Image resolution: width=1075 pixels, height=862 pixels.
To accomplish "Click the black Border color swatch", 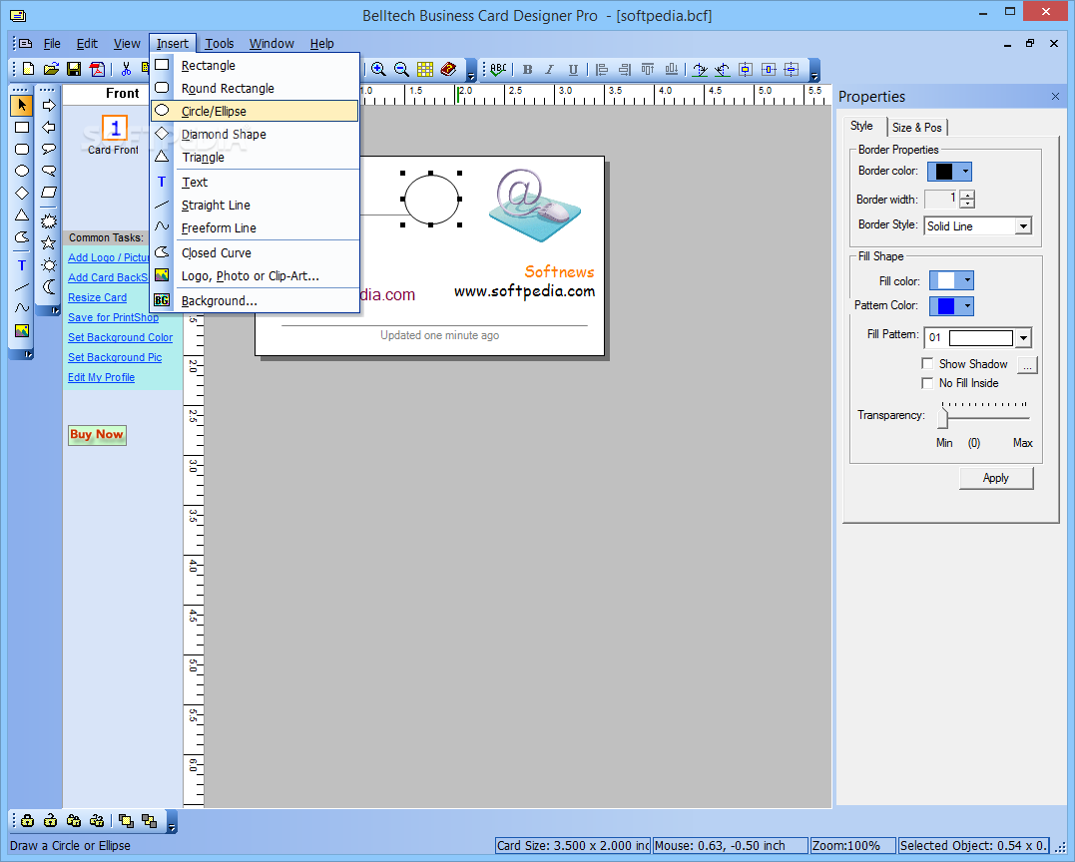I will pos(944,172).
